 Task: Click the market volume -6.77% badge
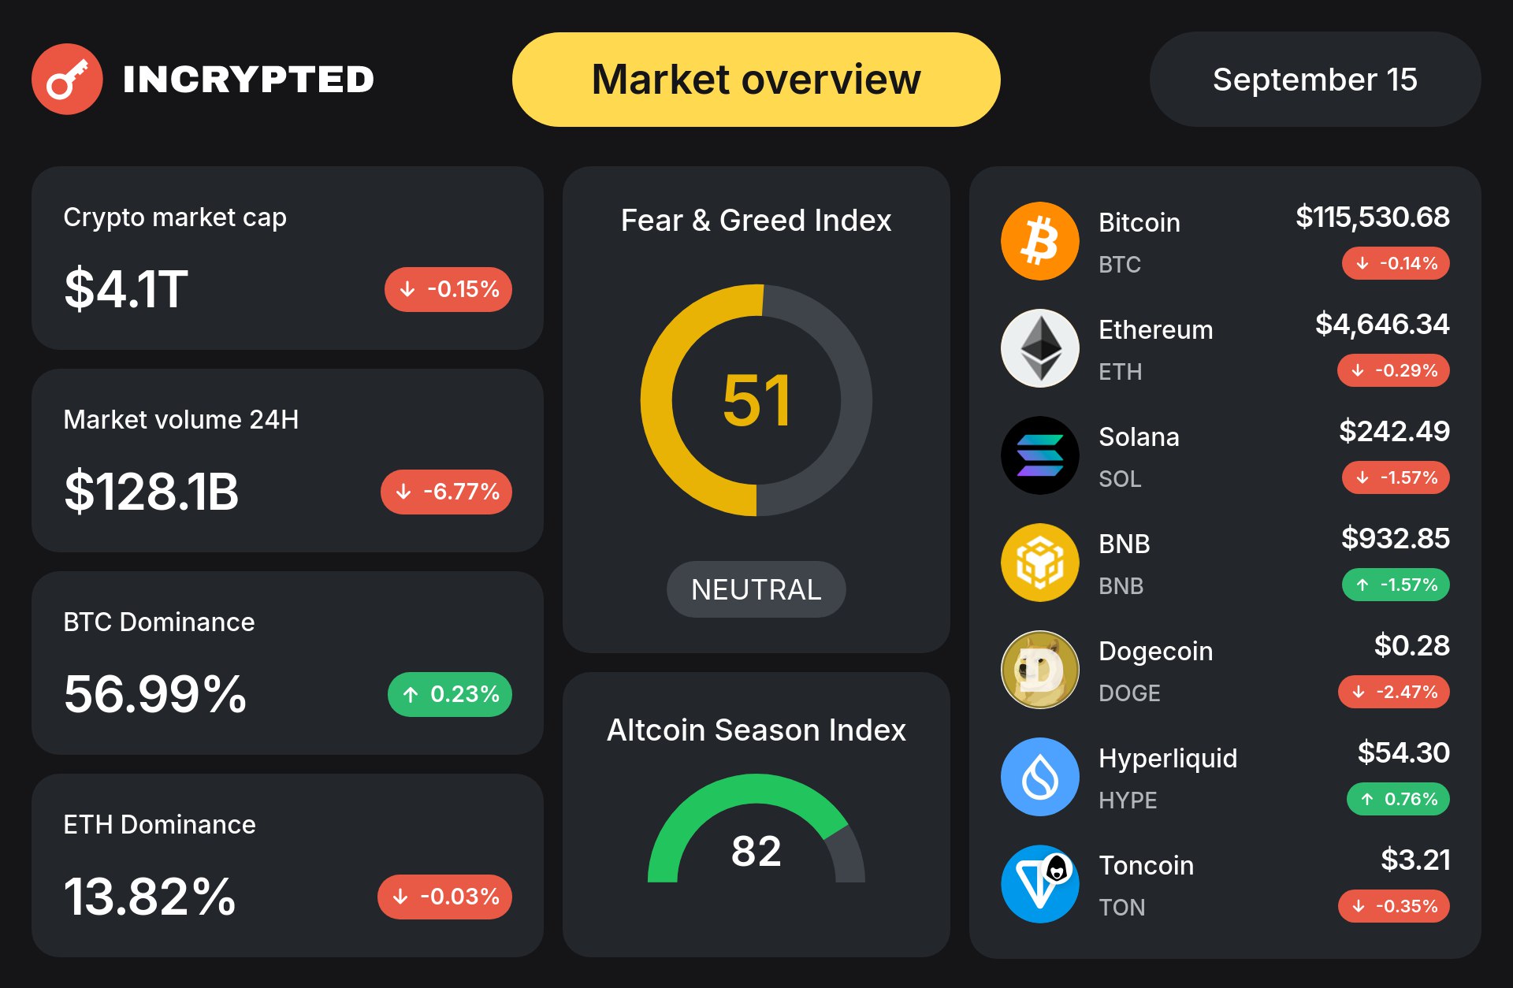pos(447,492)
